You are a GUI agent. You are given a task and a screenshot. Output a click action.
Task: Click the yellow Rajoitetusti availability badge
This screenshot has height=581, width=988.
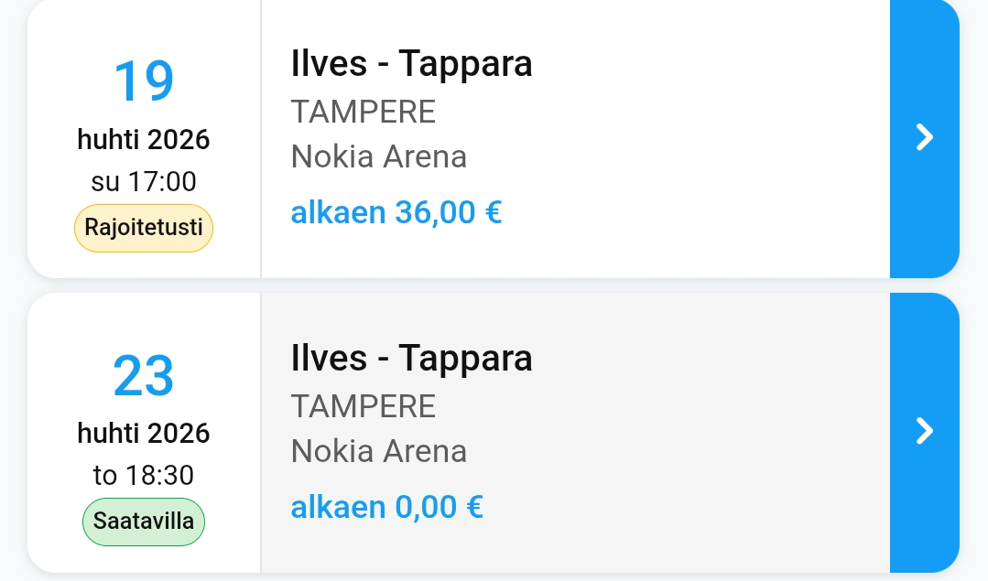[x=144, y=228]
